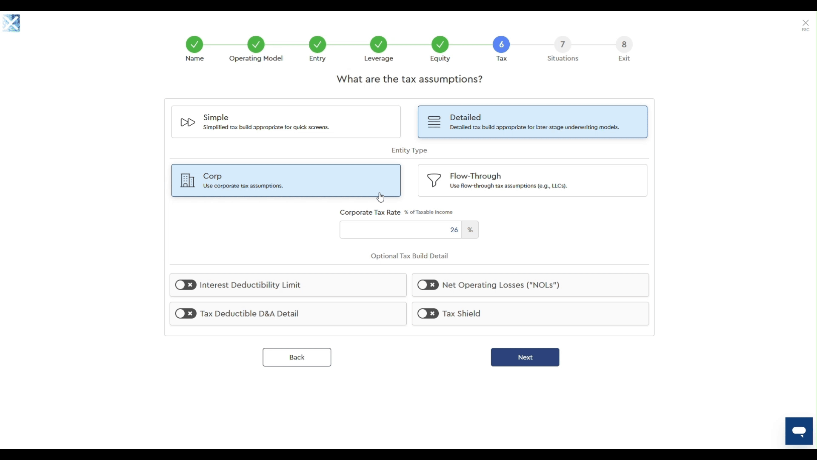Choose the Simple tax build option
Image resolution: width=817 pixels, height=460 pixels.
pyautogui.click(x=286, y=122)
